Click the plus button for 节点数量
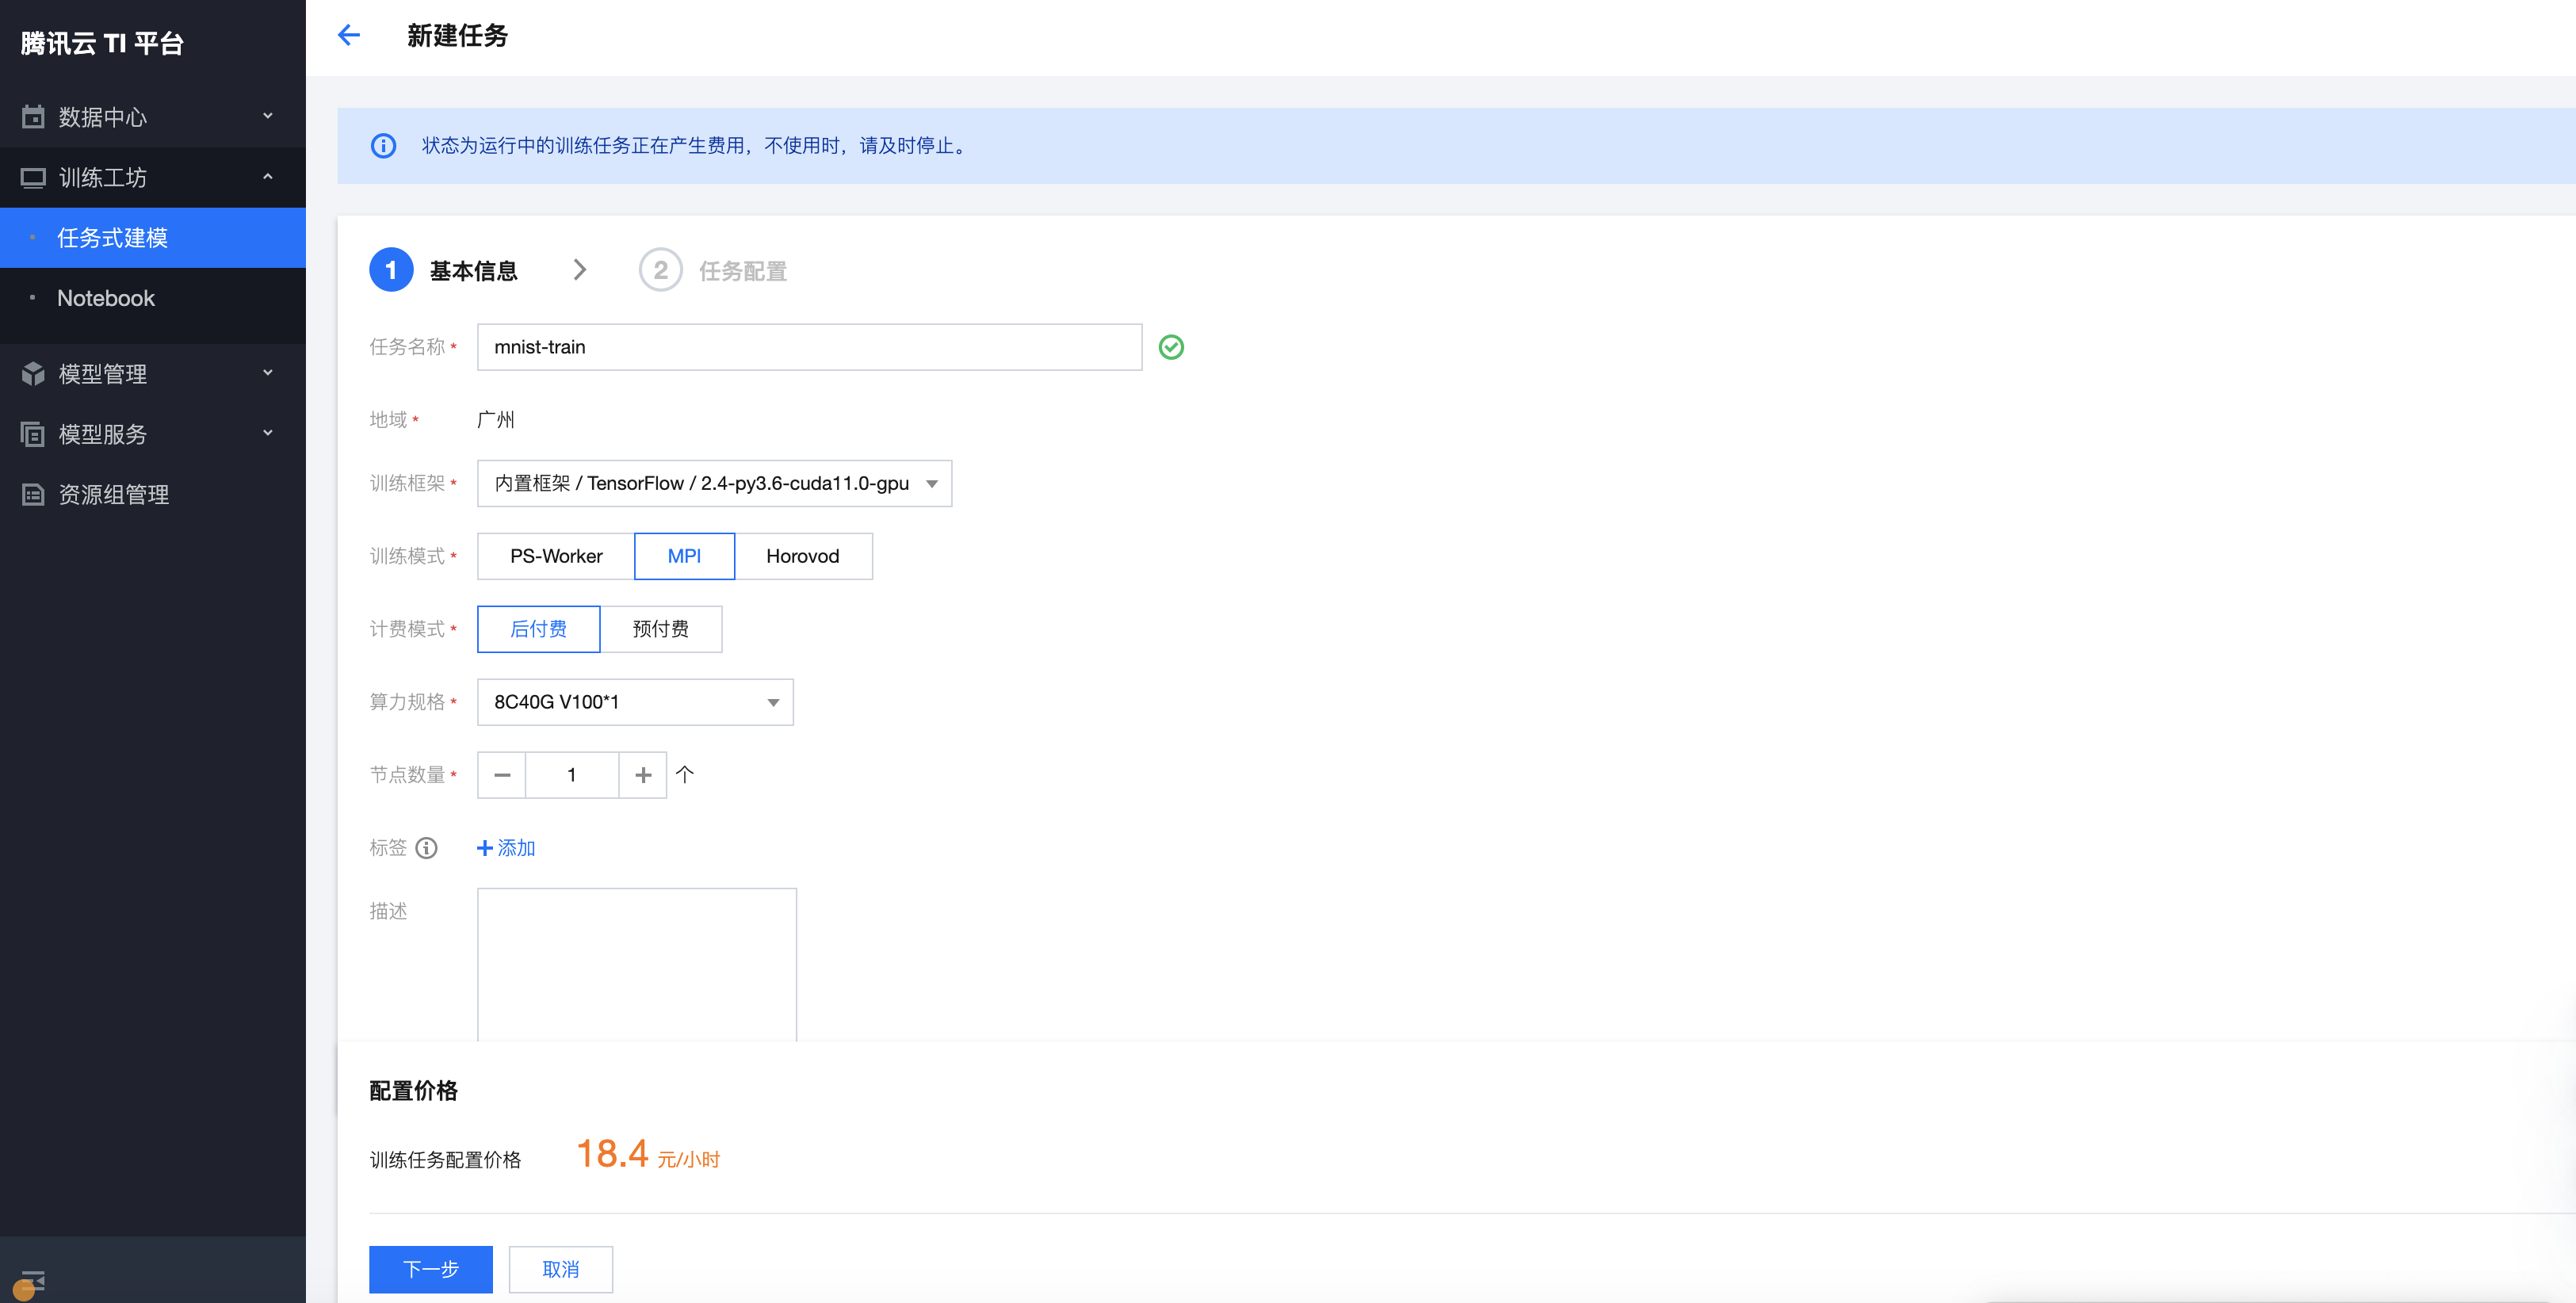Viewport: 2576px width, 1303px height. pos(643,775)
